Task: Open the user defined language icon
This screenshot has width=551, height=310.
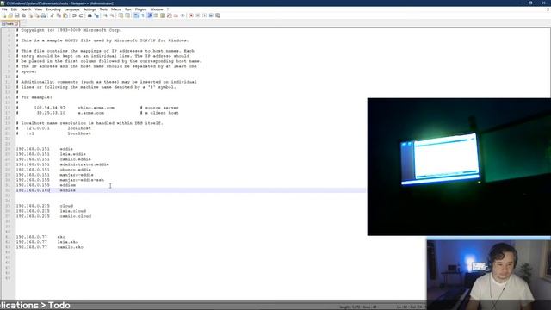Action: pyautogui.click(x=156, y=15)
